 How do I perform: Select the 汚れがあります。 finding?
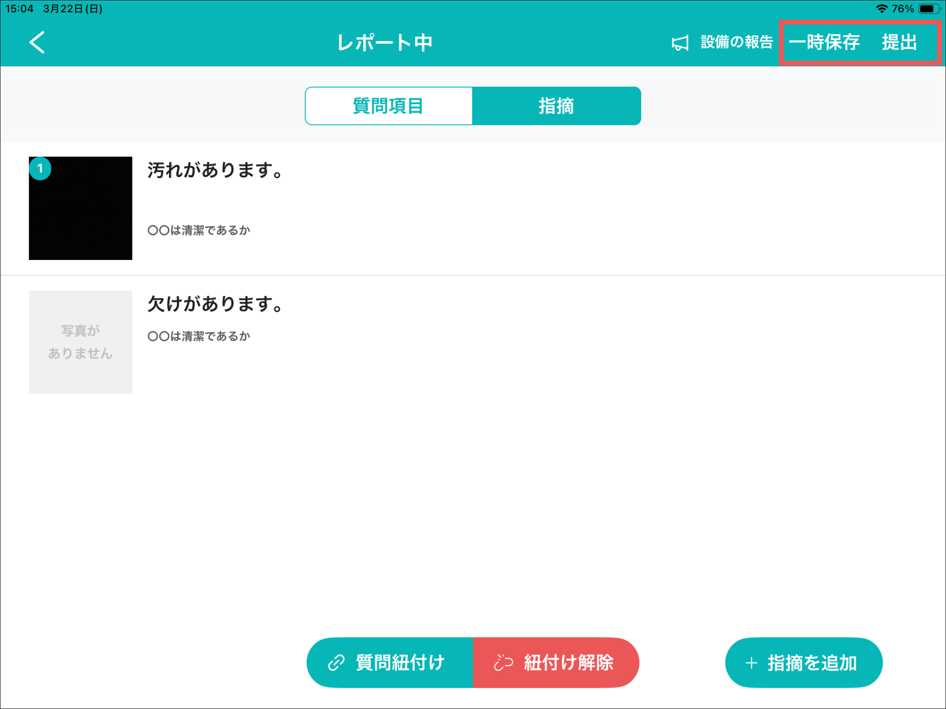point(215,170)
